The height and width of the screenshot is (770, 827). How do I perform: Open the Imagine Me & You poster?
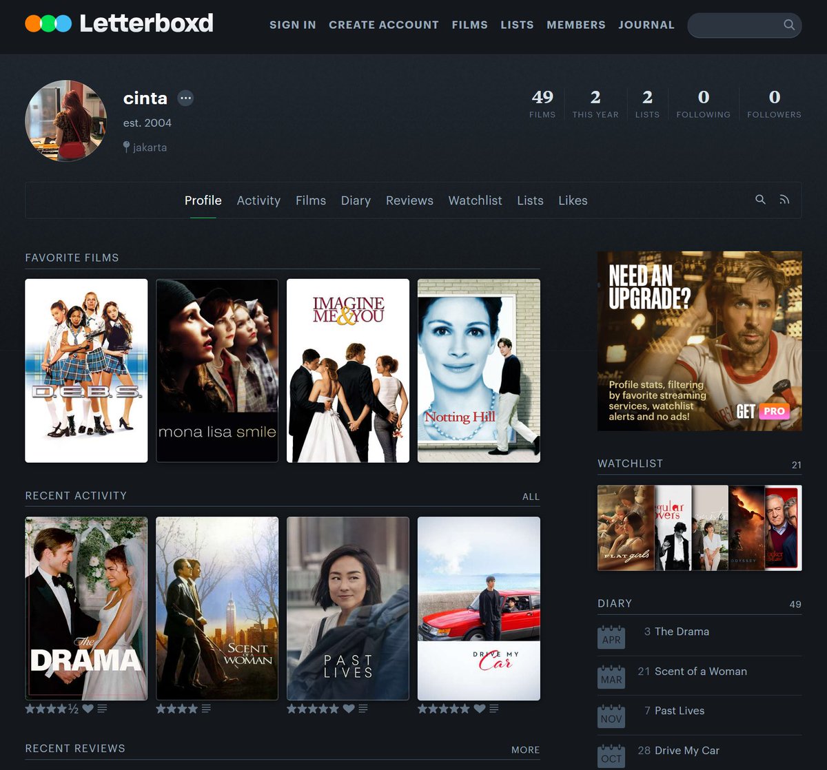348,371
